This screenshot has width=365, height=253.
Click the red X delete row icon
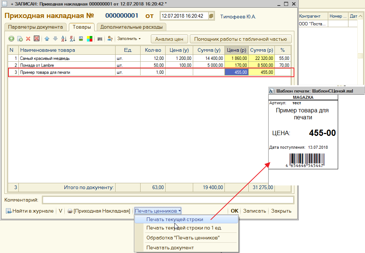(28, 39)
